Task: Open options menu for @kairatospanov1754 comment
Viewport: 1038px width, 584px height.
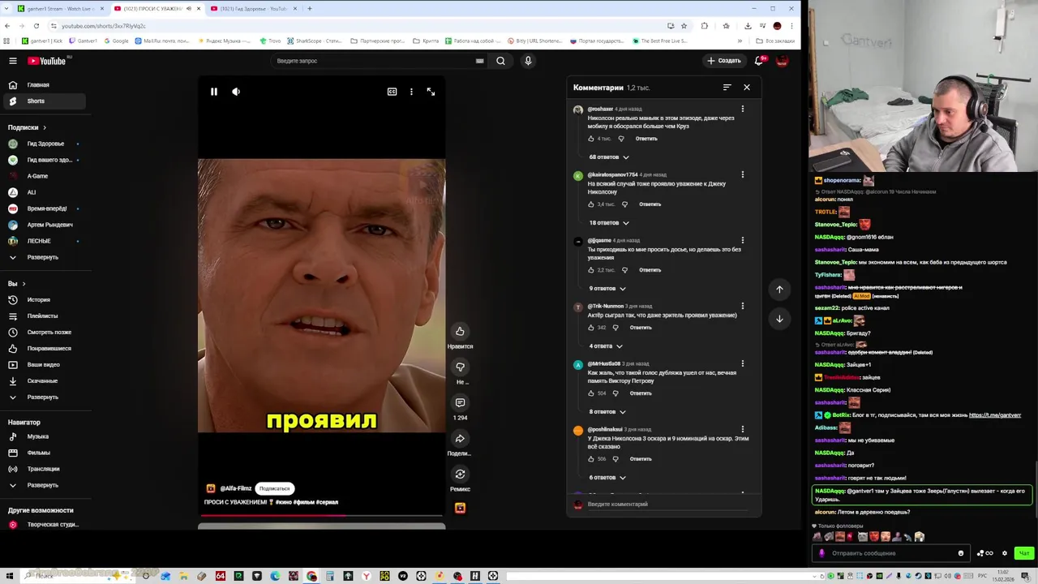Action: coord(743,174)
